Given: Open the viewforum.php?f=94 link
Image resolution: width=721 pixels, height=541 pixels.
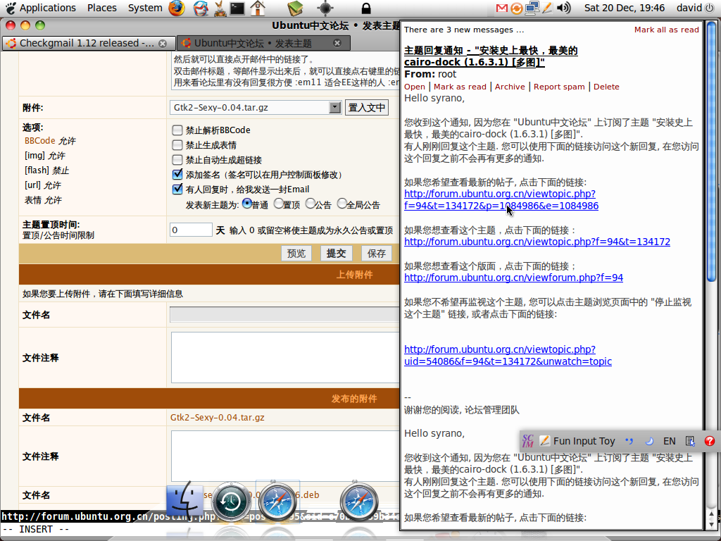Looking at the screenshot, I should click(x=513, y=278).
